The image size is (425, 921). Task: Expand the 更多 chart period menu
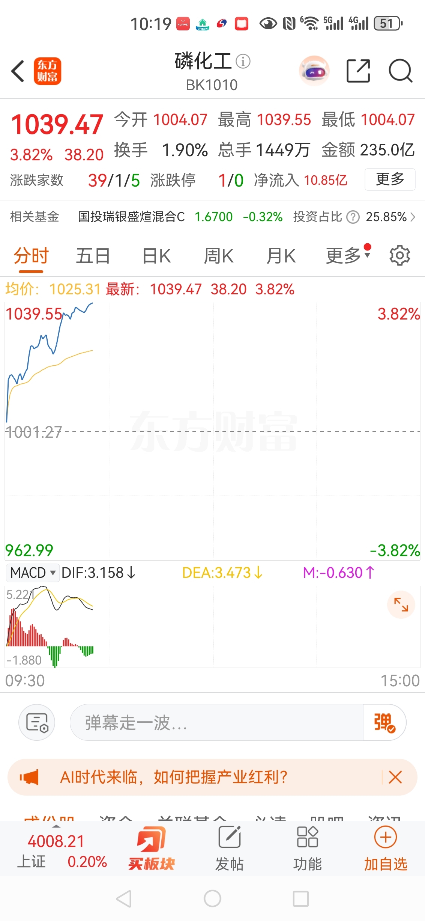point(347,256)
